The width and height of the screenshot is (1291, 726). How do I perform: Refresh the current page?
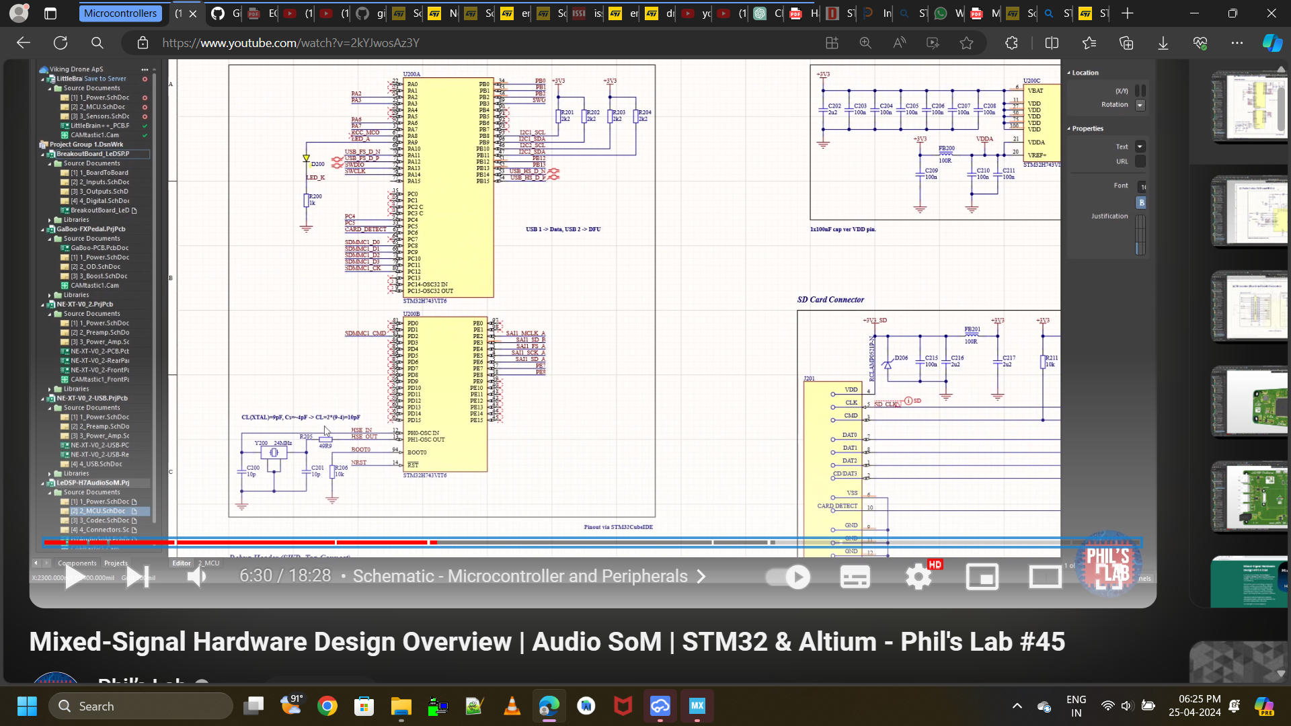(61, 43)
